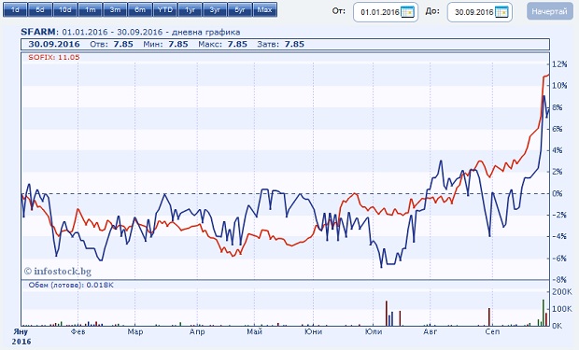The height and width of the screenshot is (350, 579).
Task: Click the 12% y-axis label
Action: pyautogui.click(x=559, y=64)
